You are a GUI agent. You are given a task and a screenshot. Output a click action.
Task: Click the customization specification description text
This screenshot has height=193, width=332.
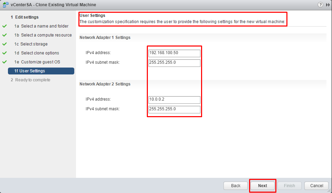pyautogui.click(x=182, y=21)
